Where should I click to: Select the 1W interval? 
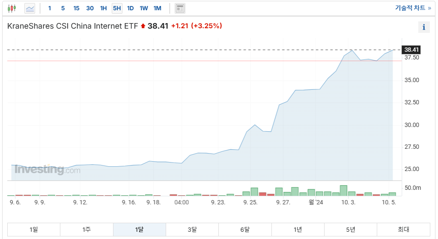click(144, 9)
